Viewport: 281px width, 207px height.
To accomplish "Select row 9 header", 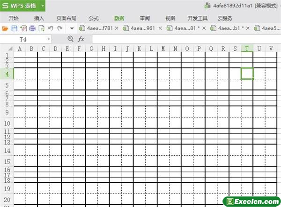I will (7, 112).
